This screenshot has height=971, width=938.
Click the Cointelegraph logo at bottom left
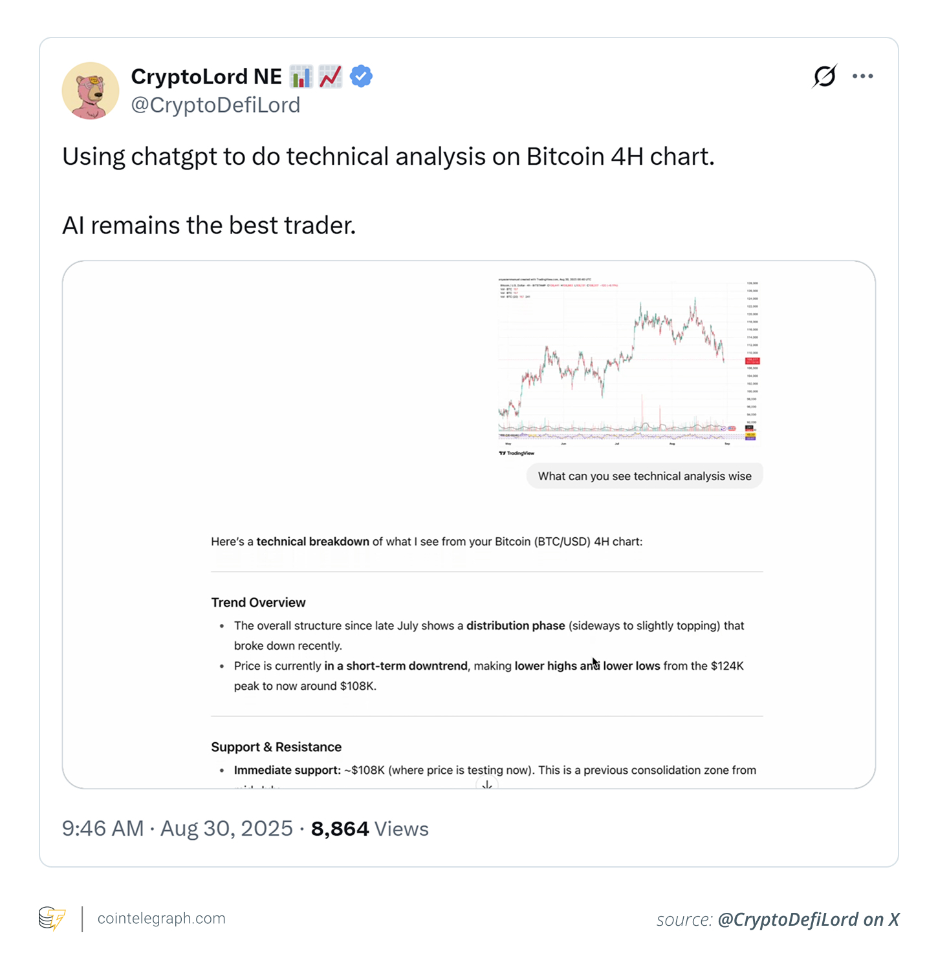click(52, 918)
